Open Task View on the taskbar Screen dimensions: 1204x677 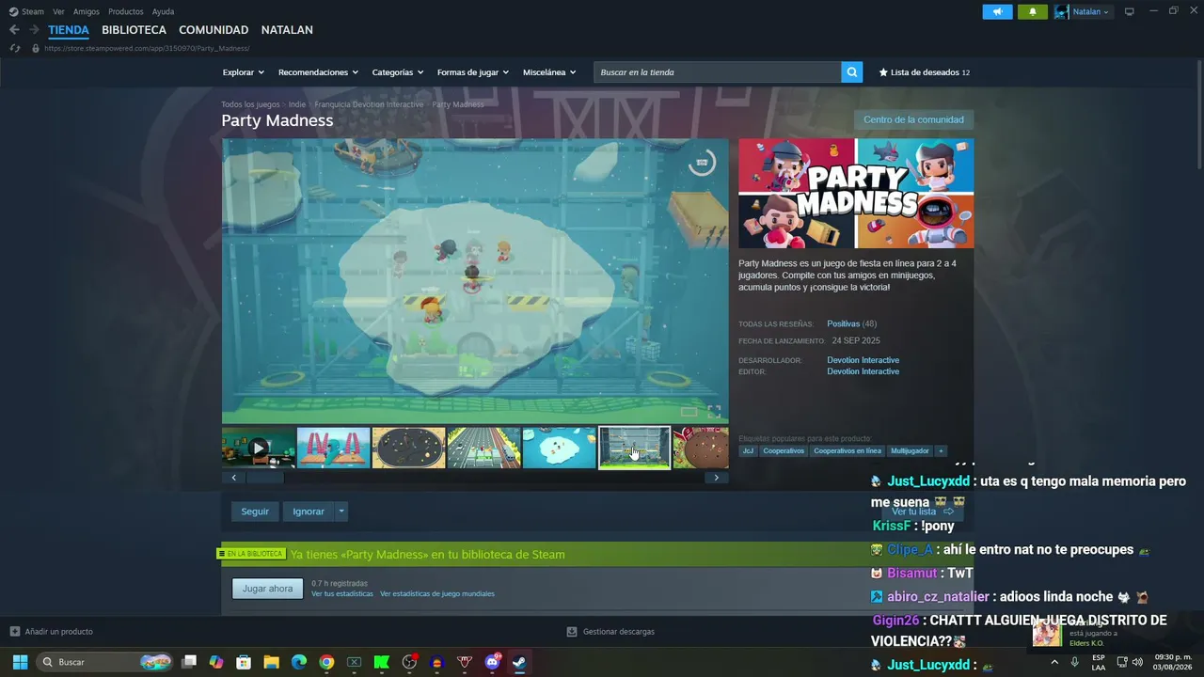[189, 662]
